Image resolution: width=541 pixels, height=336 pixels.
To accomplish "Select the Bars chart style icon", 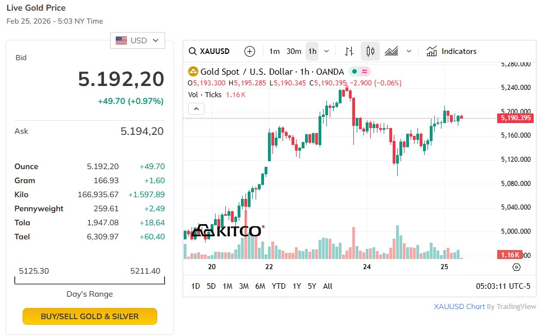I will [x=349, y=51].
